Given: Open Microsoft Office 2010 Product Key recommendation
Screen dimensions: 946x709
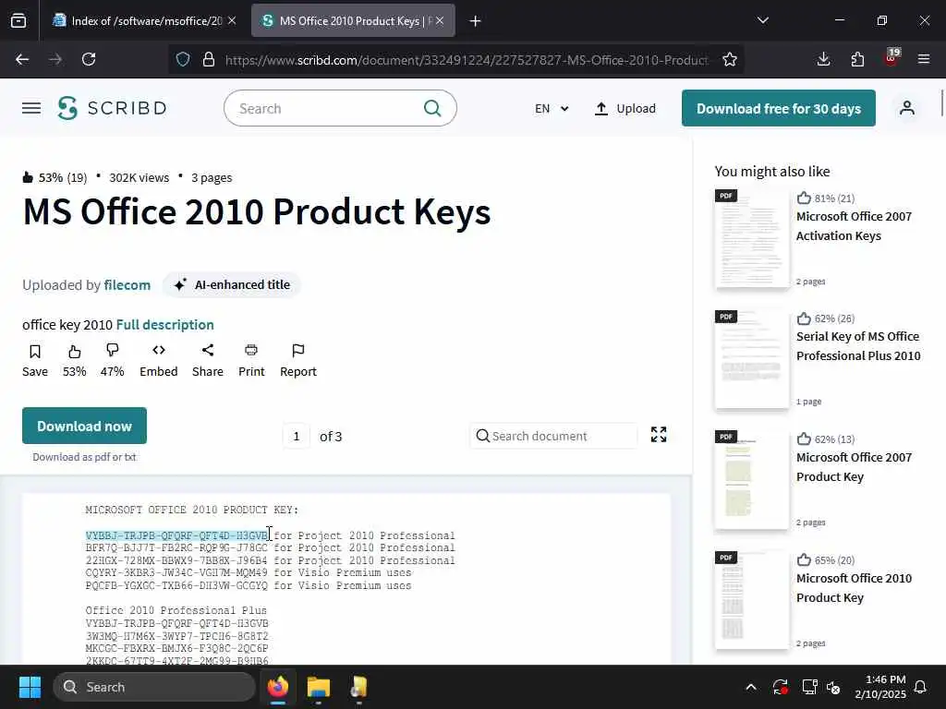Looking at the screenshot, I should 854,588.
